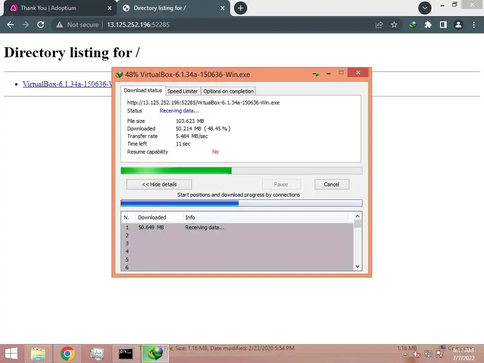Screen dimensions: 484x363
Task: Click the Downloaded column header
Action: pos(159,217)
